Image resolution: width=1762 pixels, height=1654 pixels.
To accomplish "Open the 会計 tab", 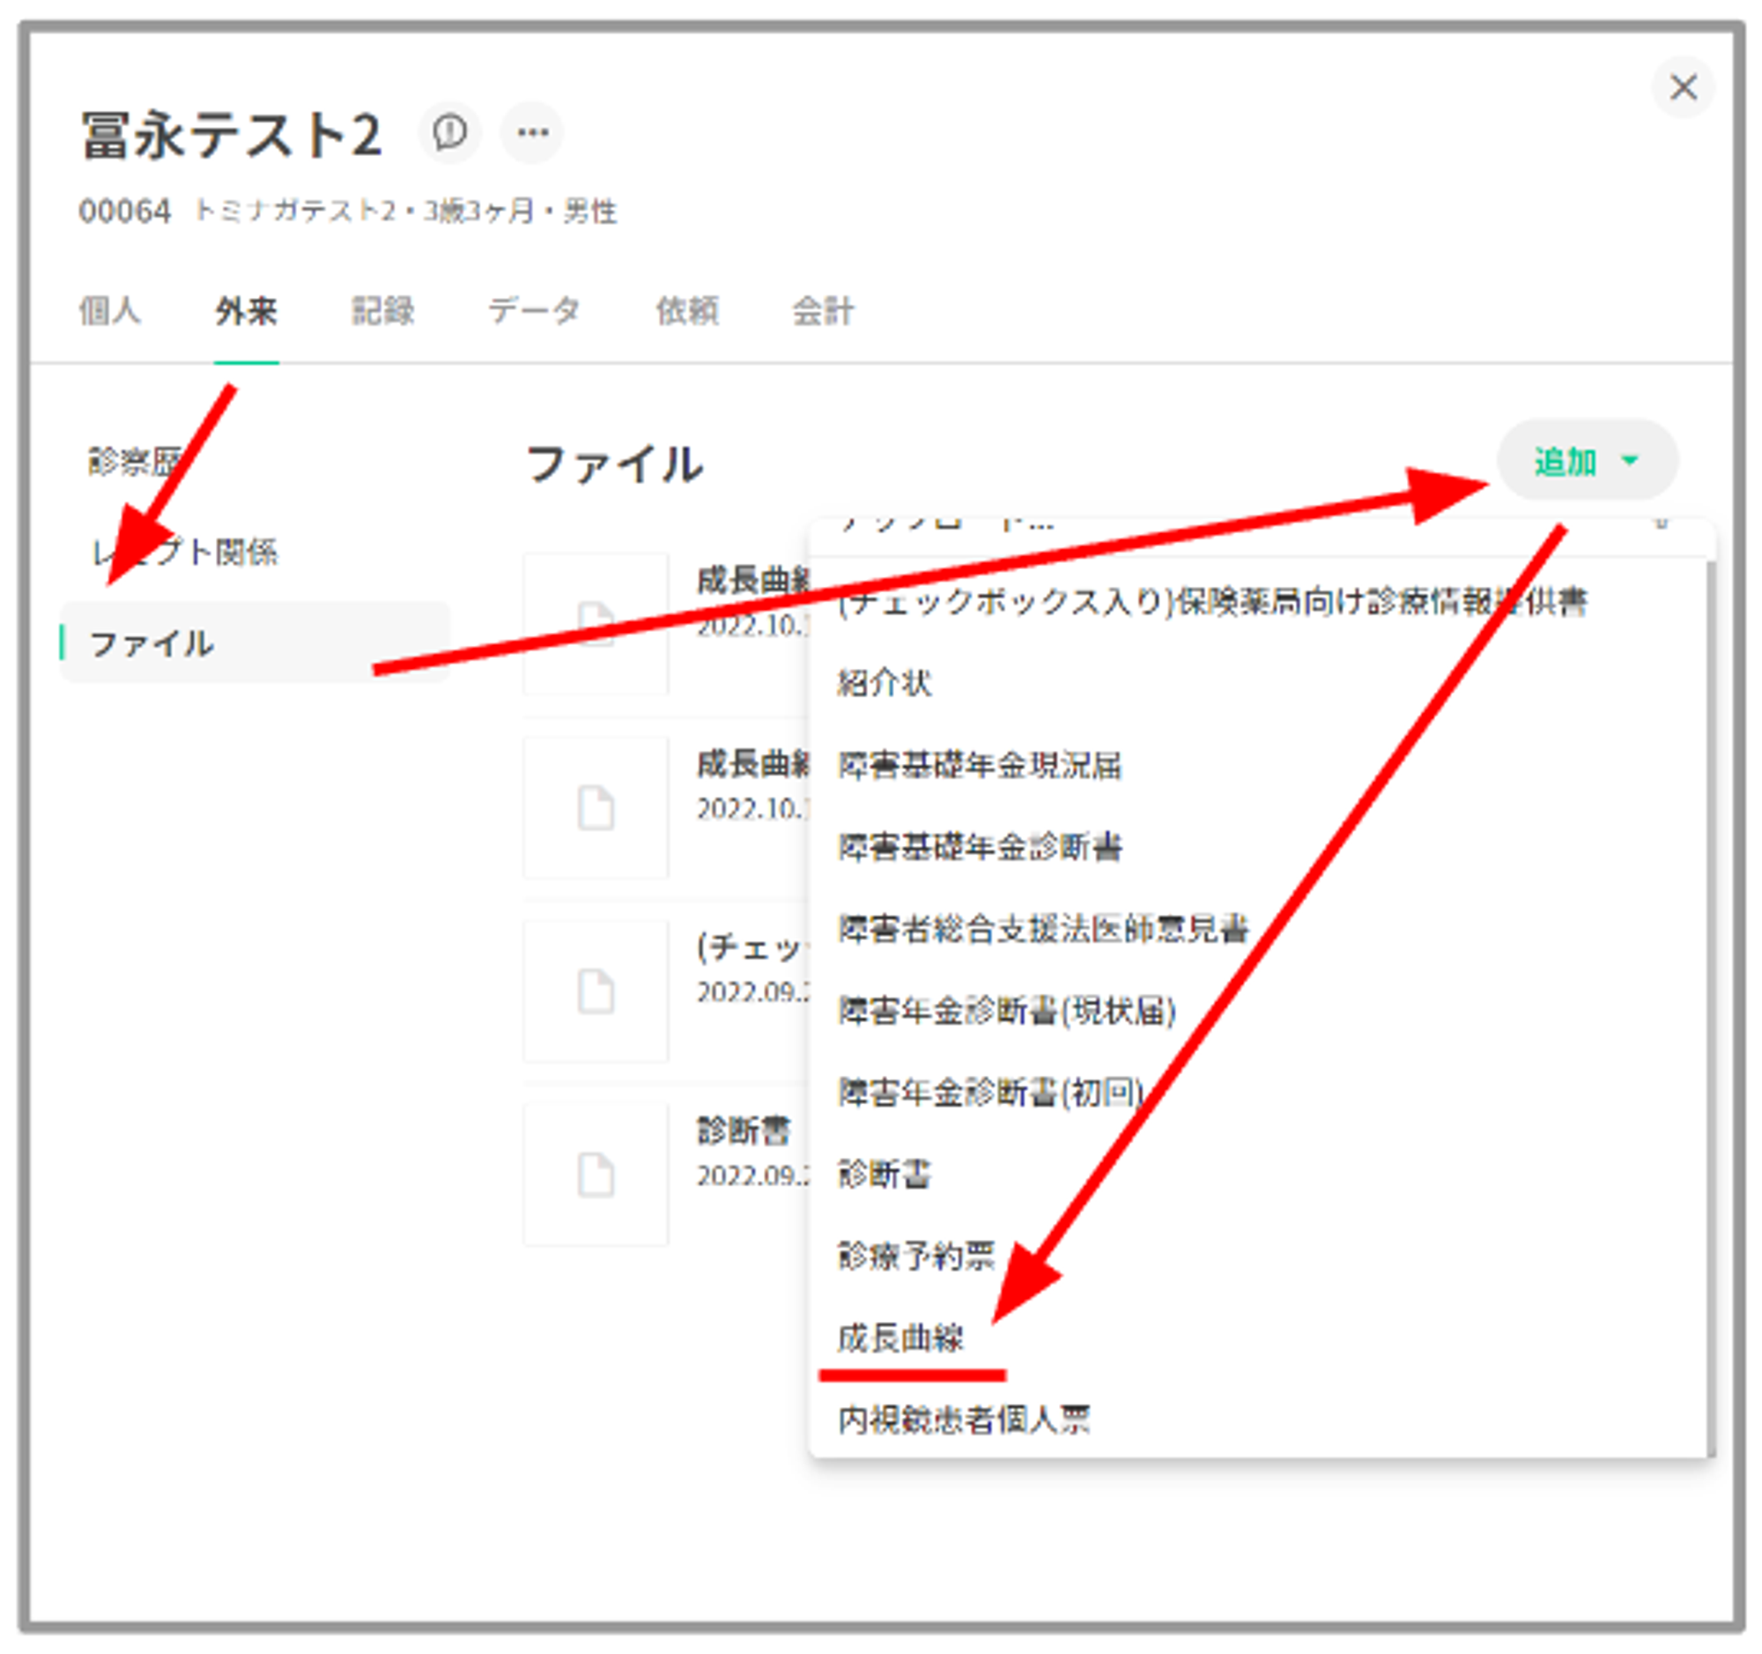I will [x=823, y=311].
